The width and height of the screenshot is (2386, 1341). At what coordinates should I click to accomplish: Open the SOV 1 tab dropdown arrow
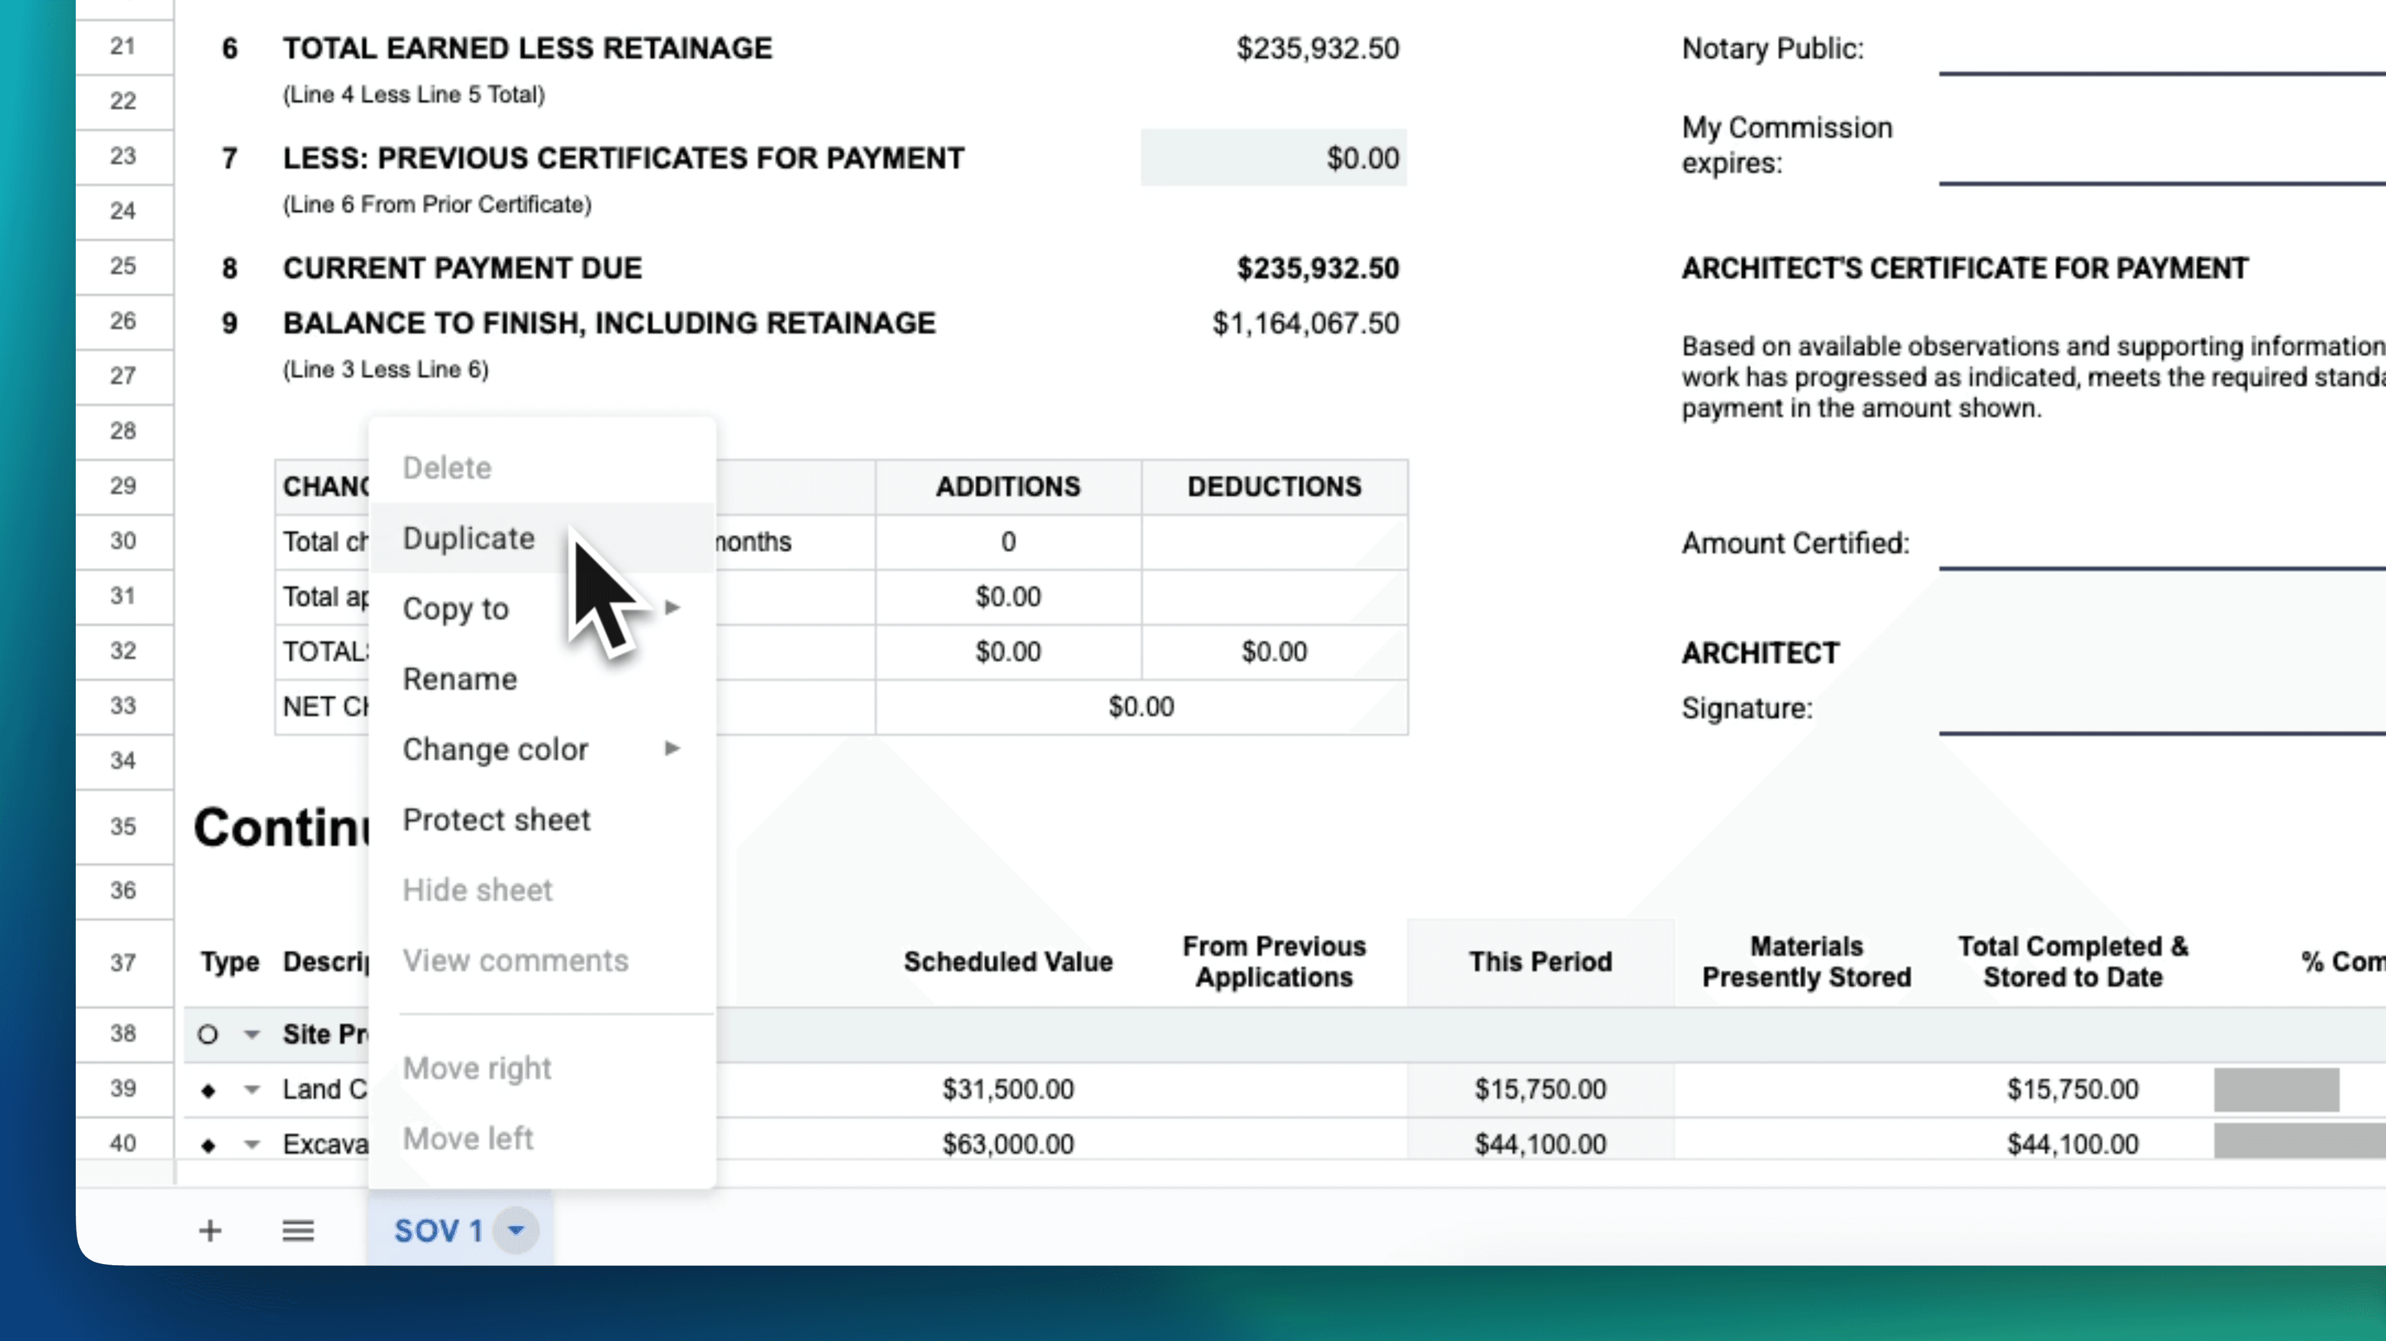[x=516, y=1230]
